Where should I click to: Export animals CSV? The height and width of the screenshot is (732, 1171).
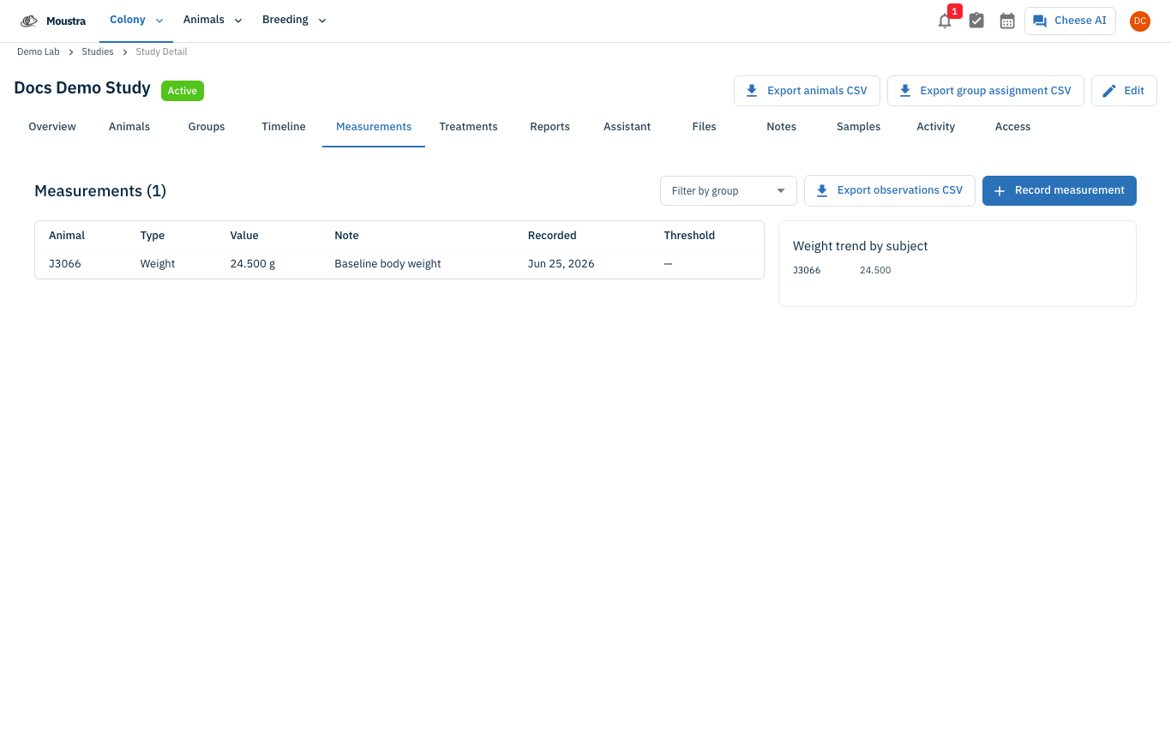pos(807,91)
